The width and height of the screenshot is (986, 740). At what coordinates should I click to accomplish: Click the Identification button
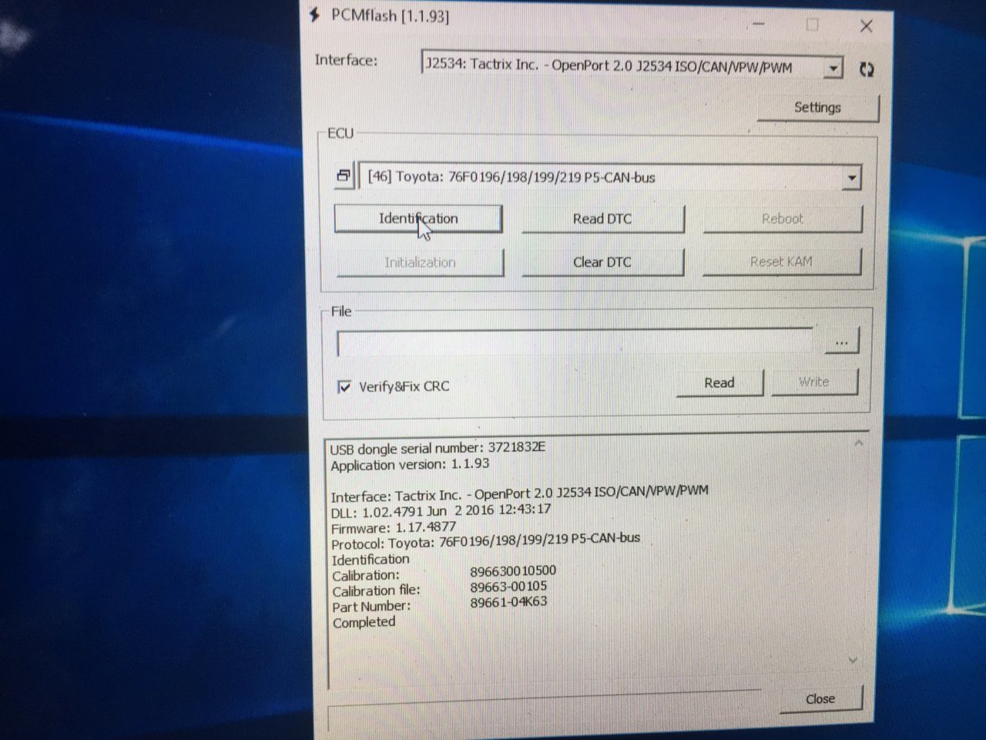coord(418,218)
